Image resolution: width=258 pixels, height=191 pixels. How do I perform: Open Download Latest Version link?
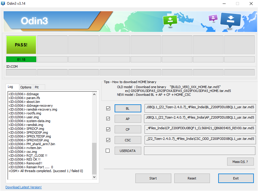tap(23, 187)
